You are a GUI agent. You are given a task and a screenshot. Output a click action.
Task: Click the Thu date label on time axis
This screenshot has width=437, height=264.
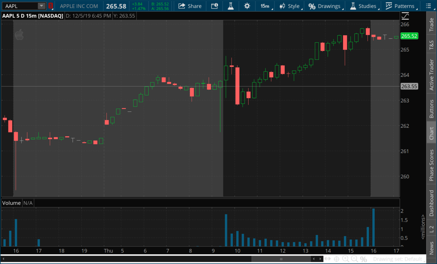click(108, 251)
